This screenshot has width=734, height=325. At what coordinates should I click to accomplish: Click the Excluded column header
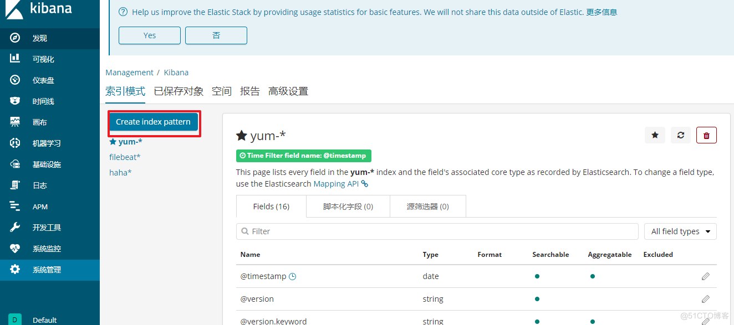(x=658, y=255)
